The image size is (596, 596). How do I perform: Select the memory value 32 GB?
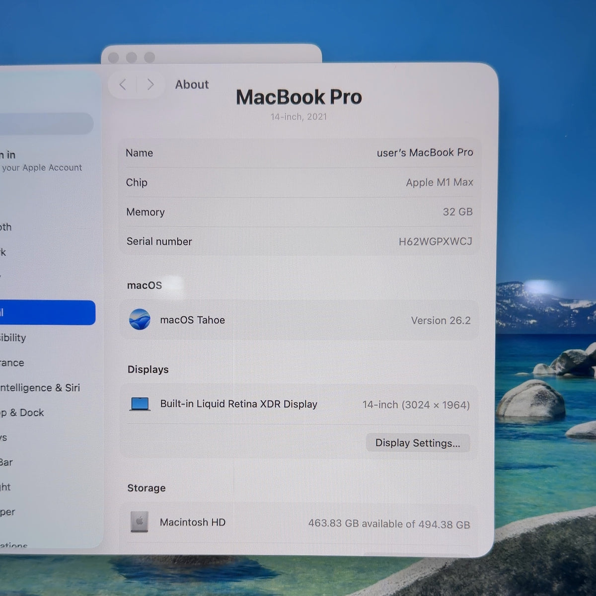point(457,212)
